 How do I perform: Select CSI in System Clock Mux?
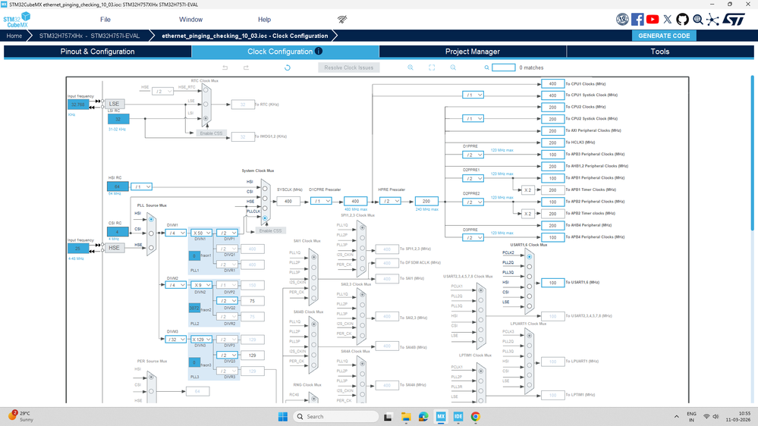click(265, 198)
